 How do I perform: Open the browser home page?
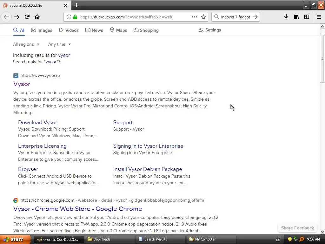(37, 17)
